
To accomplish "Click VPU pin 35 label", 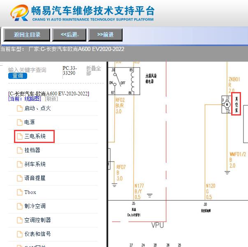I will [x=134, y=203].
